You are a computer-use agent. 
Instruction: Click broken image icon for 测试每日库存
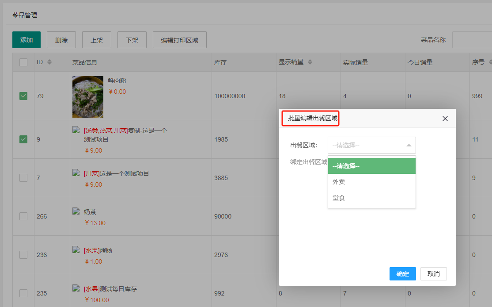coord(76,288)
